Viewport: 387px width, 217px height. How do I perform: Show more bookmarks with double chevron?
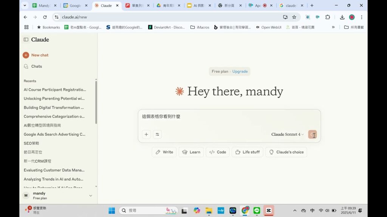333,27
